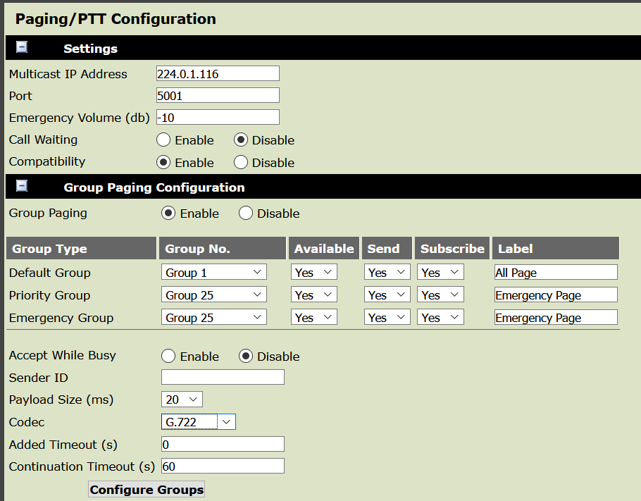Open the Codec G.722 dropdown
Viewport: 641px width, 501px height.
pyautogui.click(x=198, y=421)
